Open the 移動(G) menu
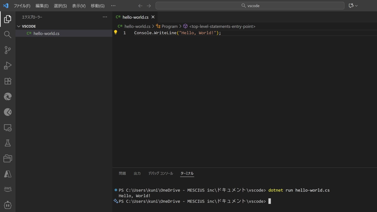 click(x=98, y=6)
